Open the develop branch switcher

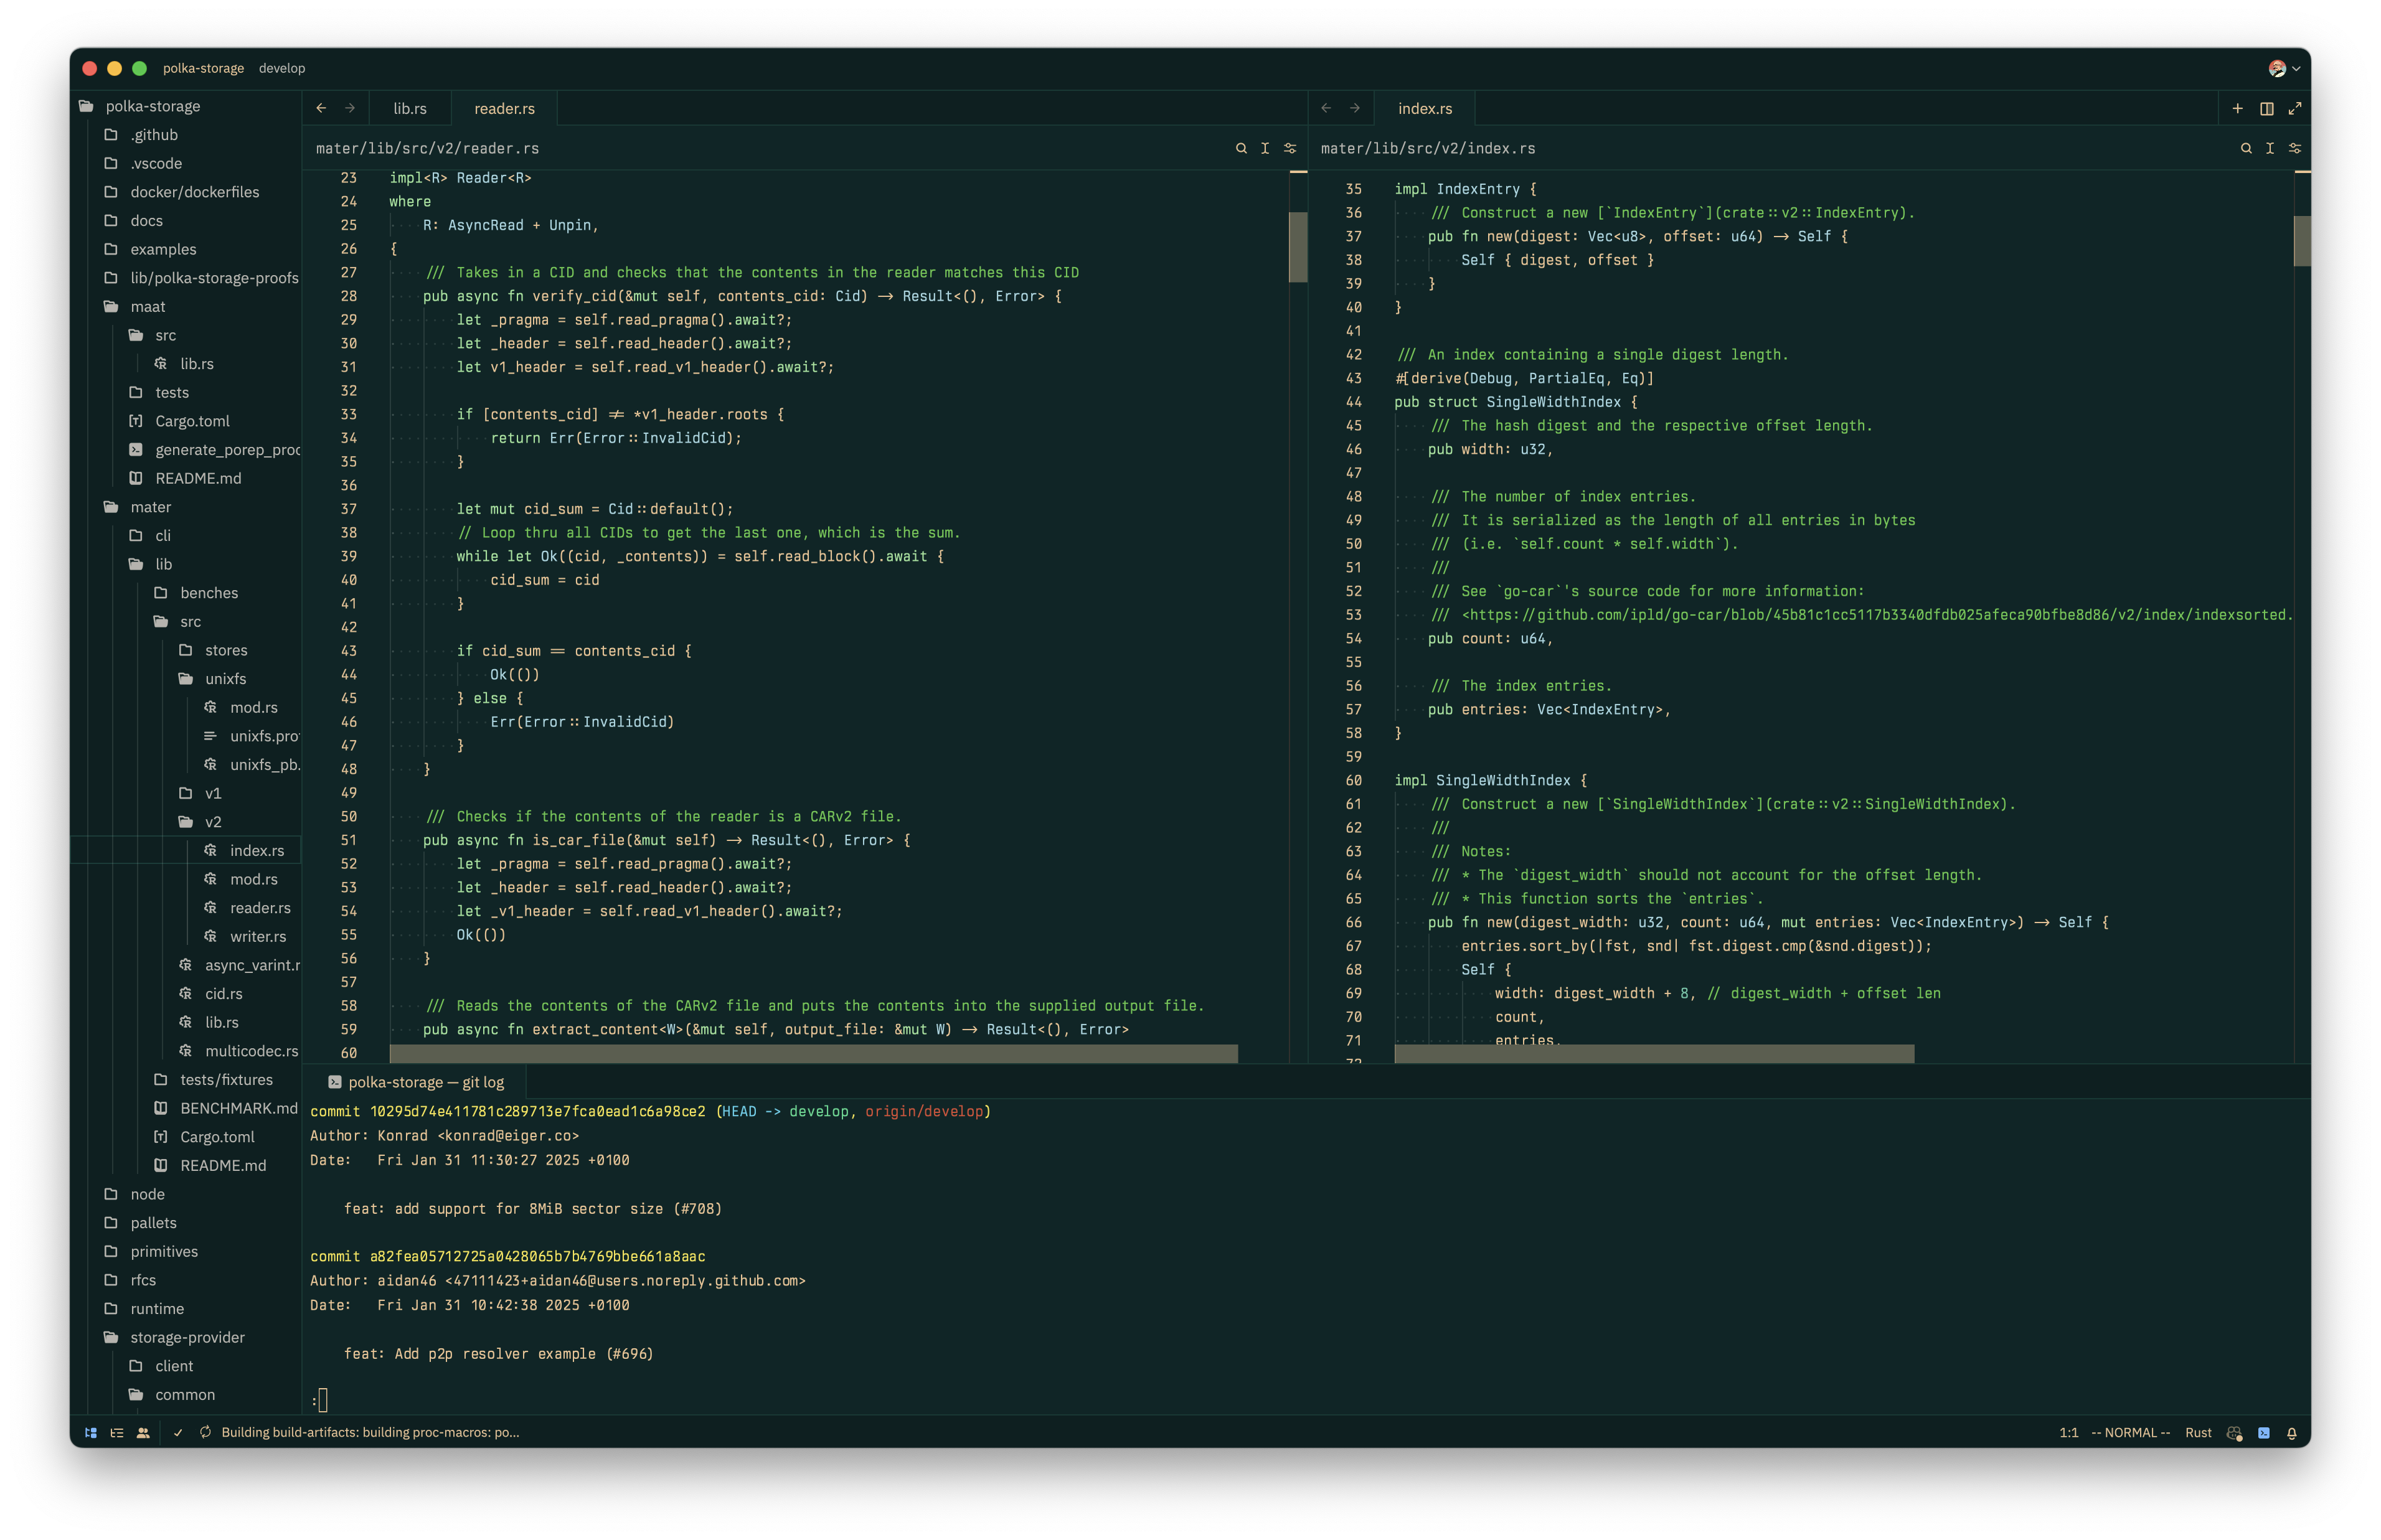pos(281,68)
